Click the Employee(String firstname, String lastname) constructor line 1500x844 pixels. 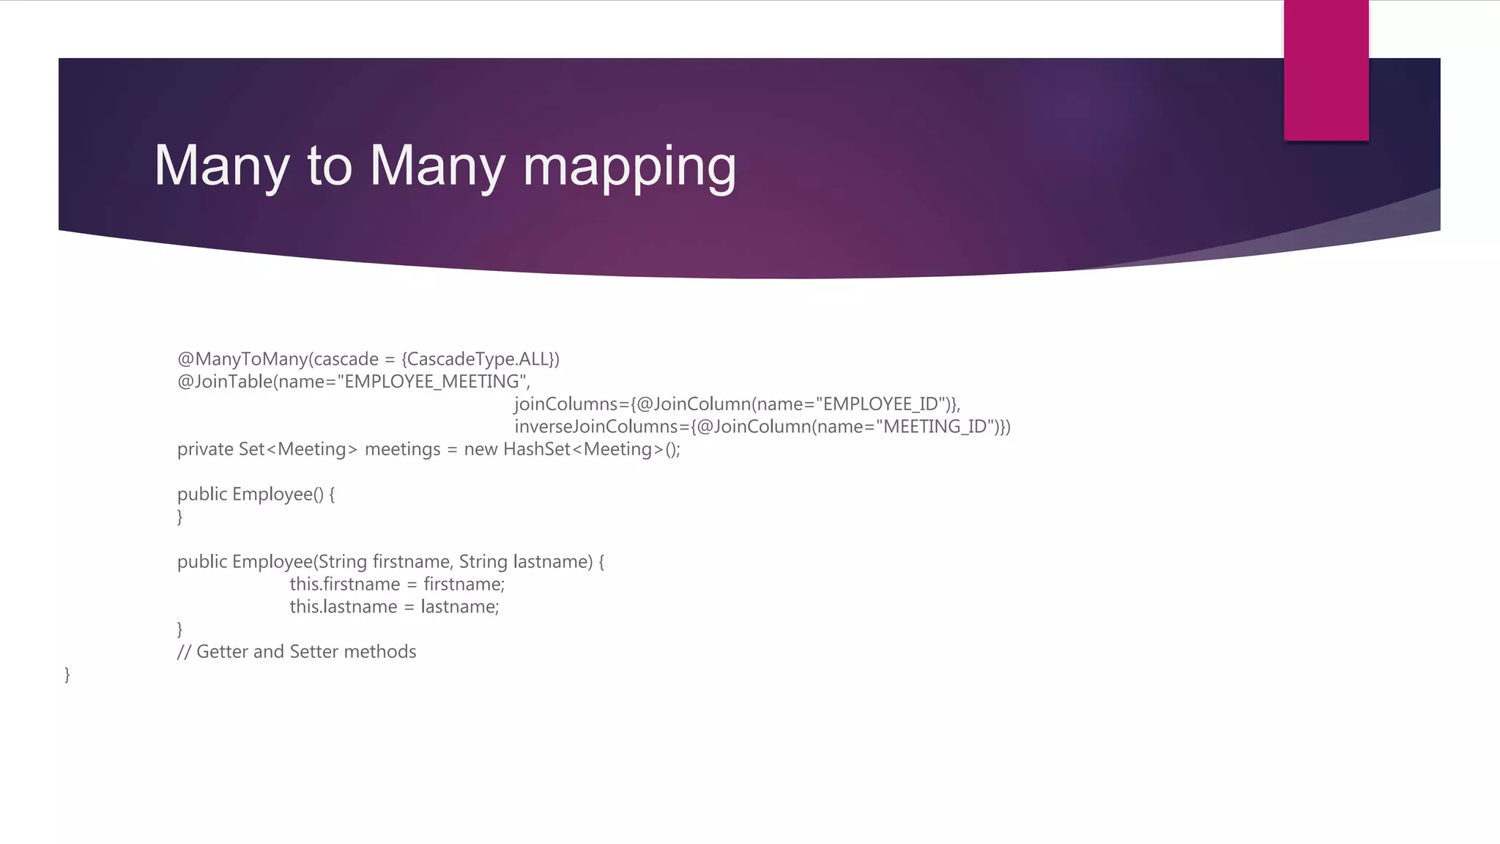[x=390, y=562]
